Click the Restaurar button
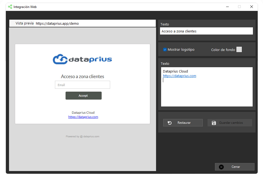Image resolution: width=263 pixels, height=179 pixels. pyautogui.click(x=183, y=123)
